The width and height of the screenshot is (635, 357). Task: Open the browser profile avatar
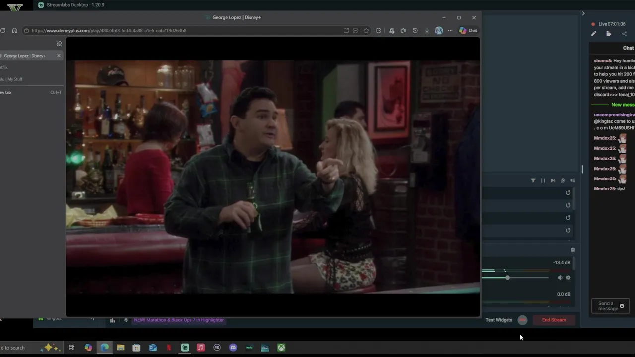point(439,30)
